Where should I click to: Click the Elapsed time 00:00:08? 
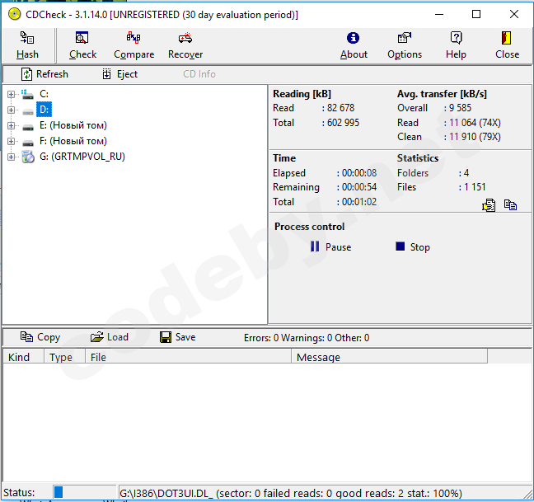359,173
